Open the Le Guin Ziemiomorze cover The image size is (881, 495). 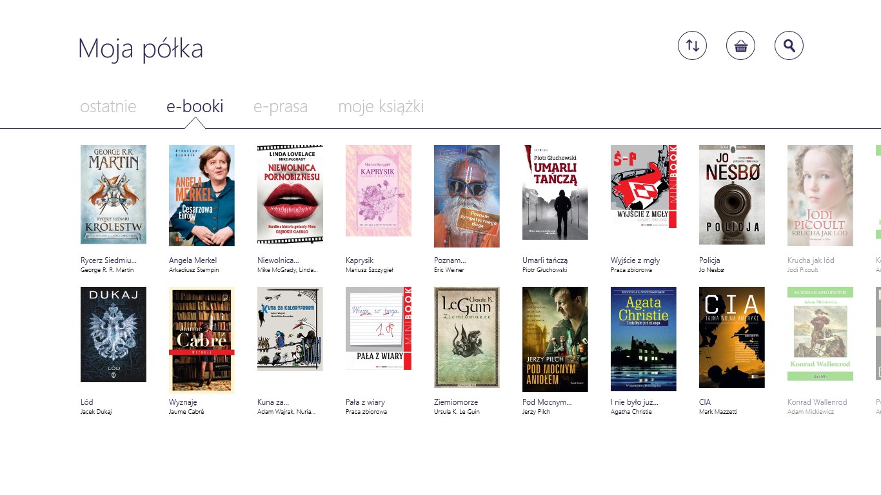pyautogui.click(x=467, y=337)
